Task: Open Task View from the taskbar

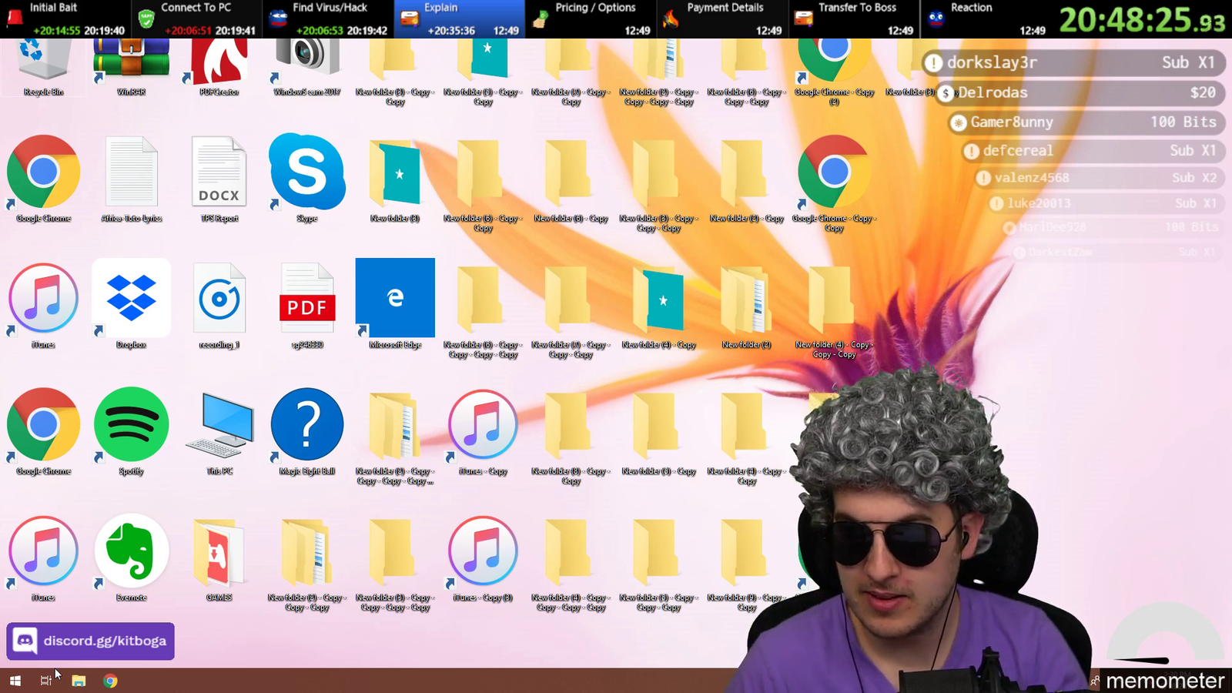Action: (x=46, y=681)
